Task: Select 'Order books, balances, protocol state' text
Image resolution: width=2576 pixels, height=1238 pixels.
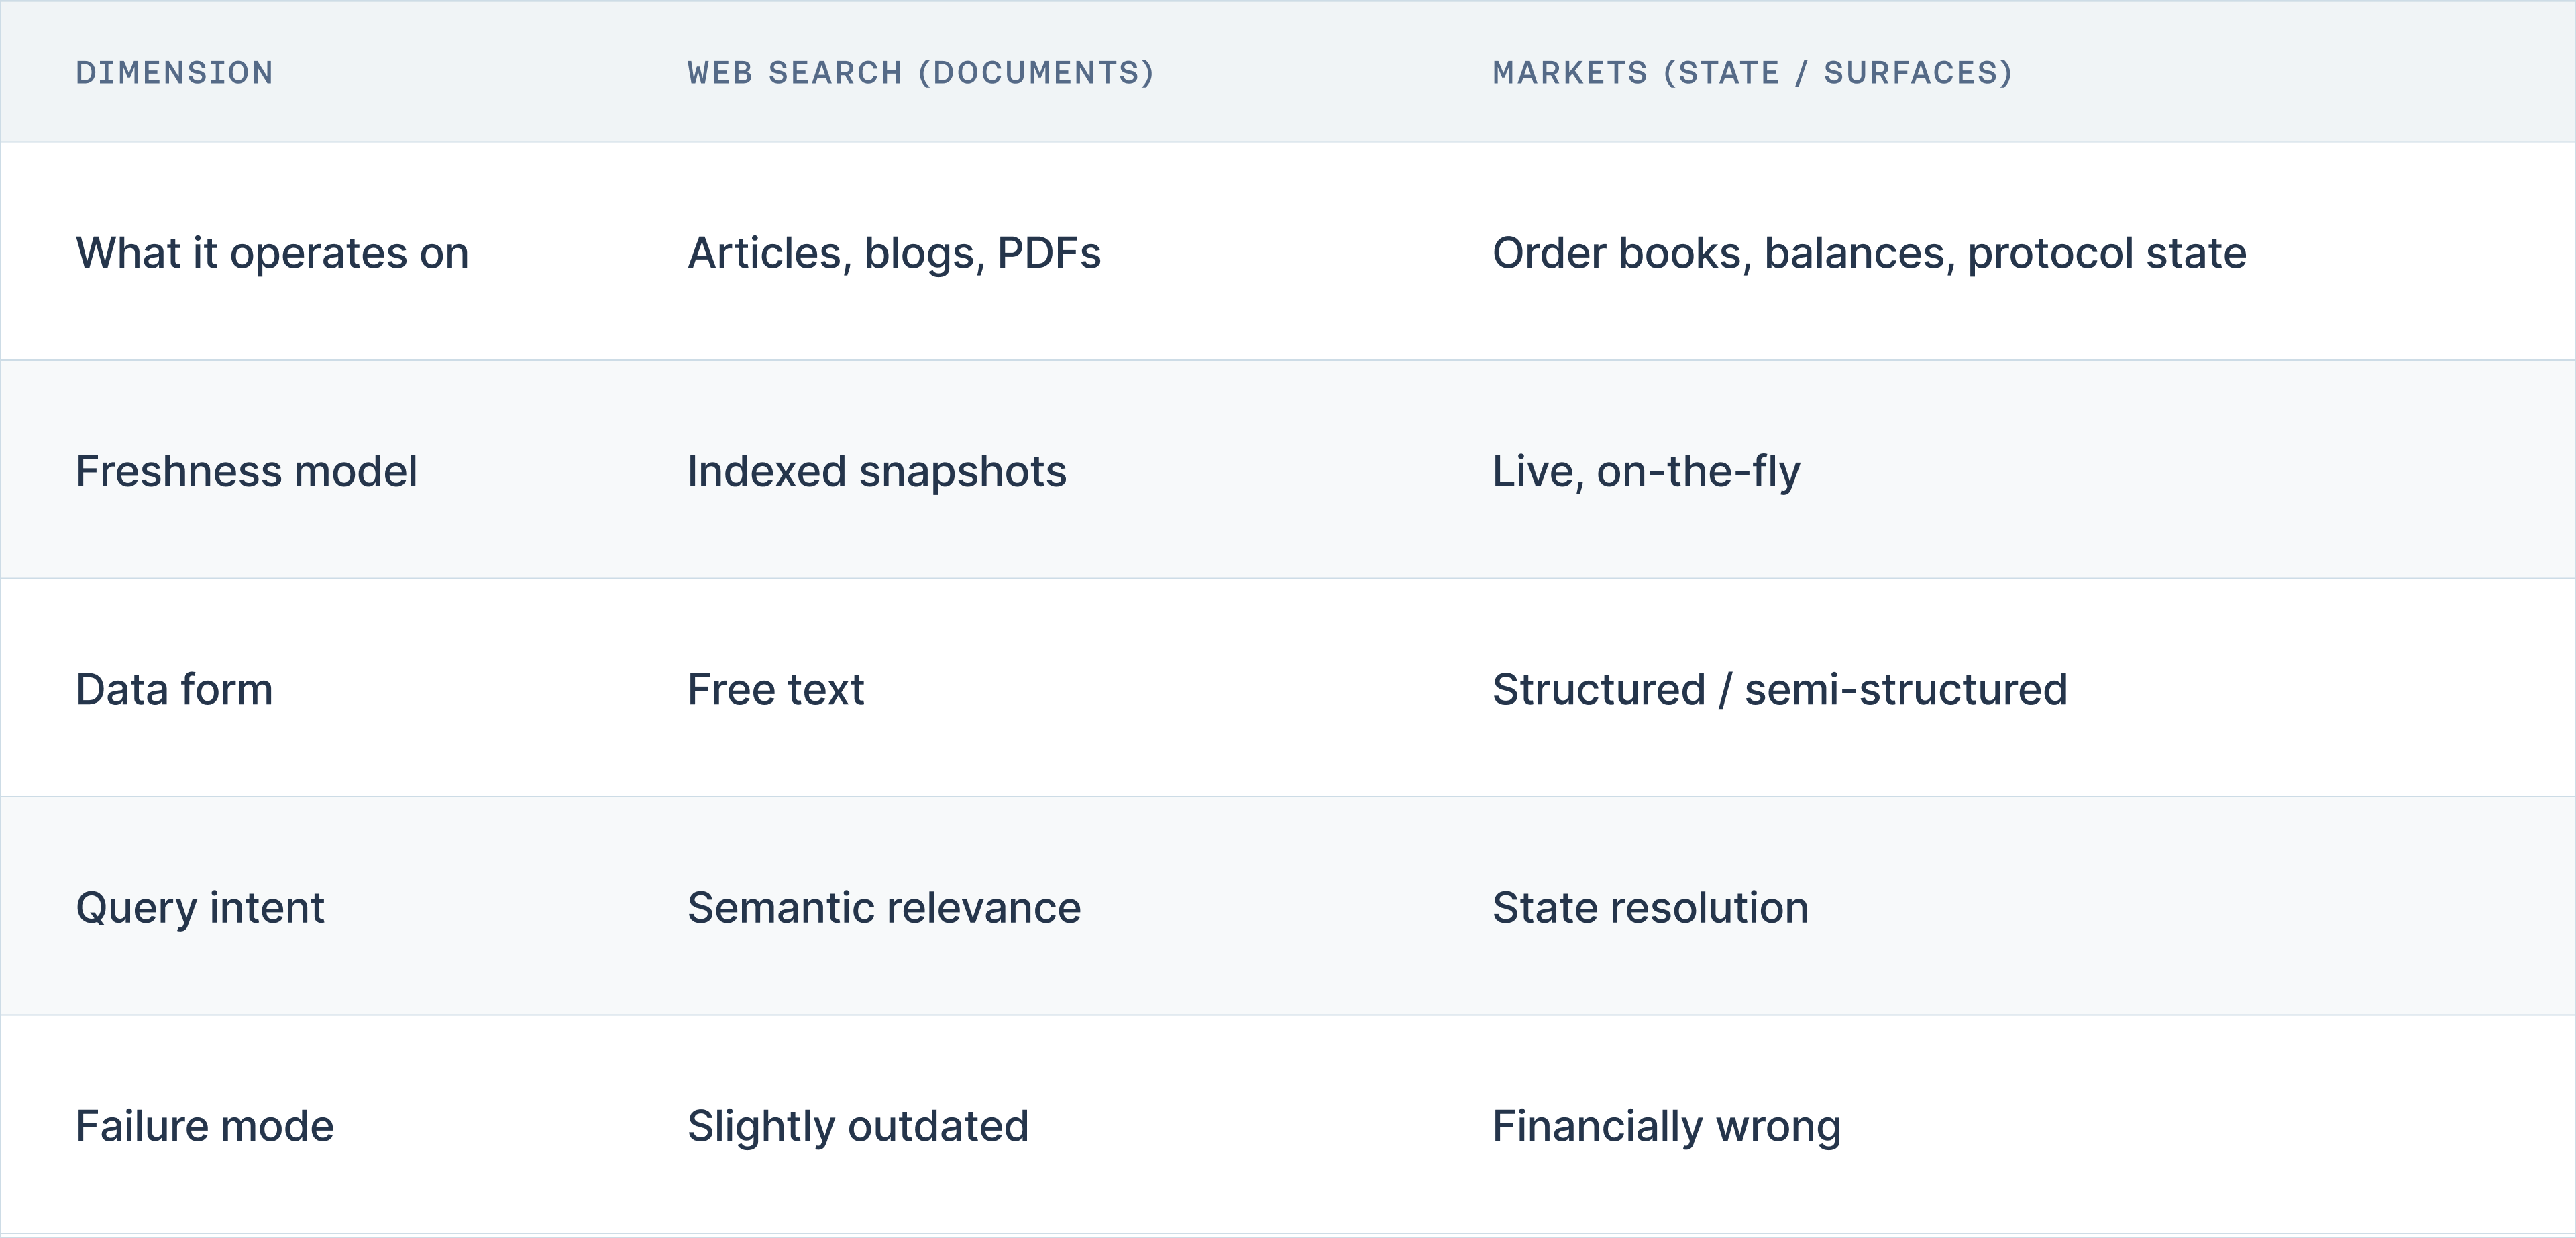Action: 1868,253
